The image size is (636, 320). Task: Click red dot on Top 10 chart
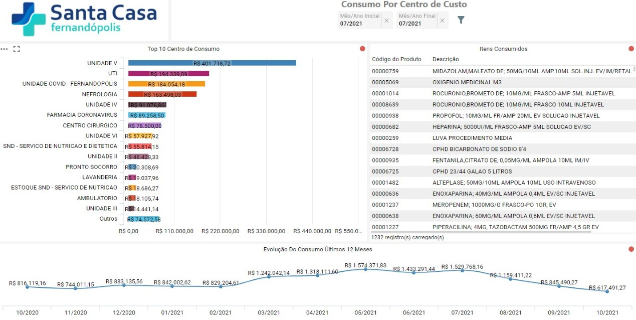point(362,49)
